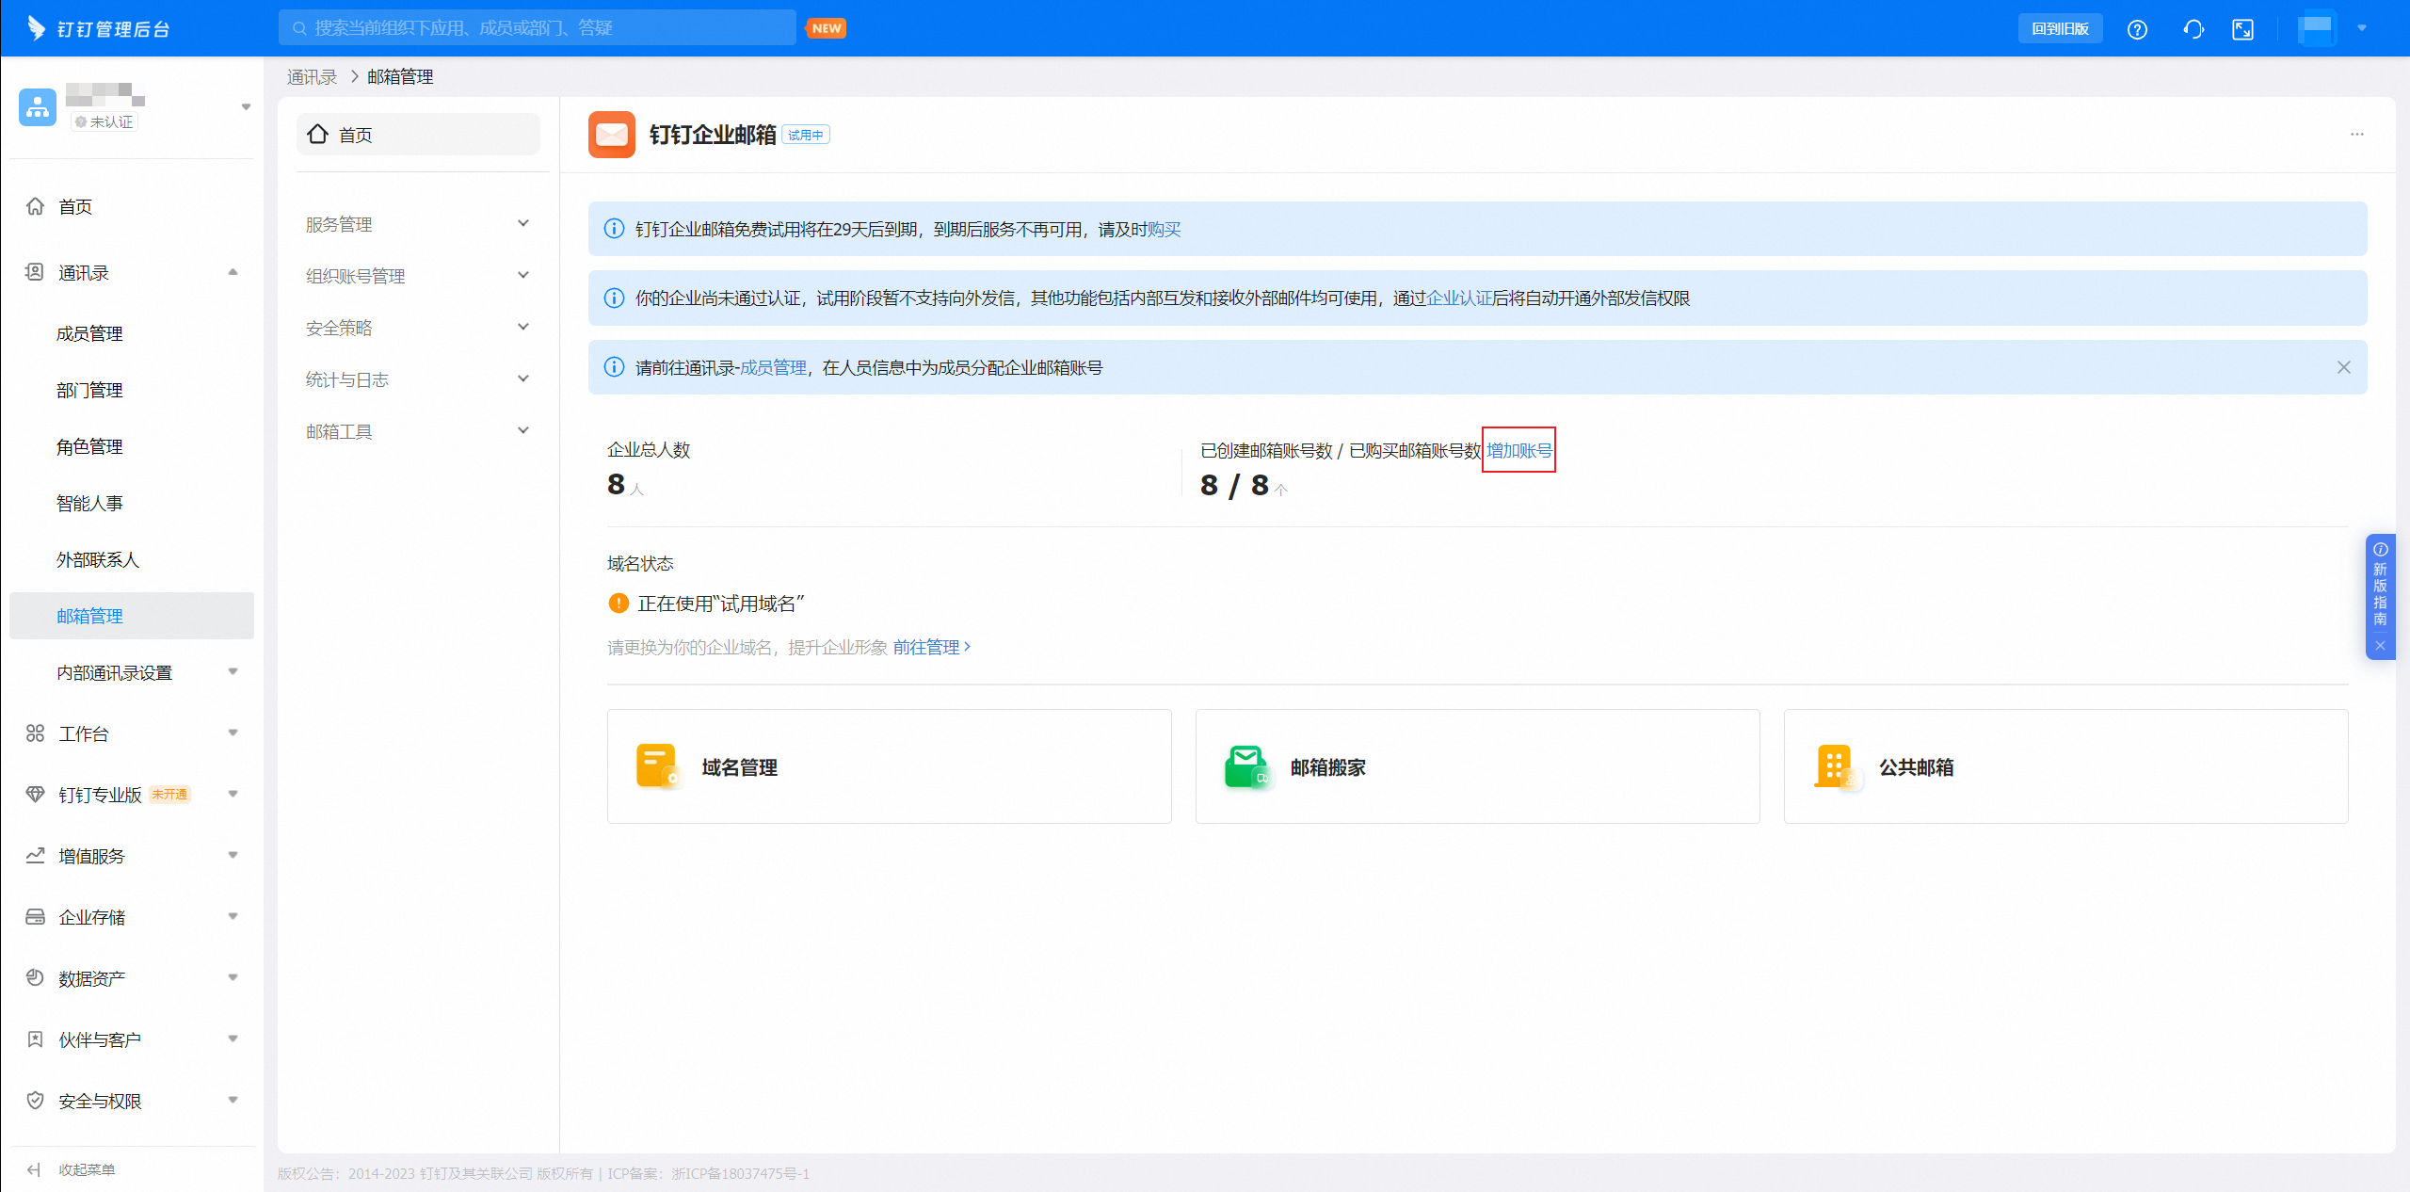Click the NEW badge beside search
Image resolution: width=2410 pixels, height=1192 pixels.
pos(827,28)
